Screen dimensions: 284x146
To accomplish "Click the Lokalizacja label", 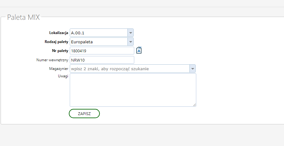I will [x=59, y=33].
